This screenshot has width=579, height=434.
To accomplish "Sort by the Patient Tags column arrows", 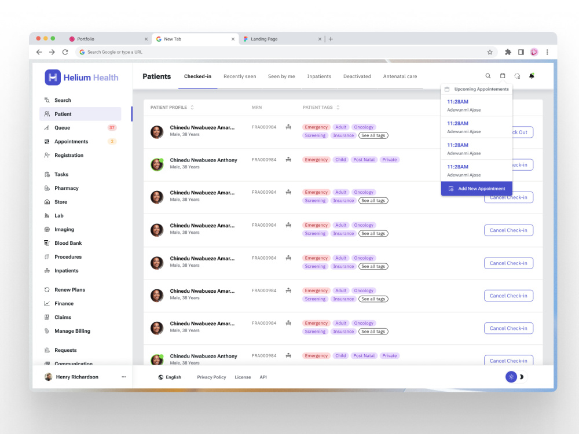I will coord(338,108).
